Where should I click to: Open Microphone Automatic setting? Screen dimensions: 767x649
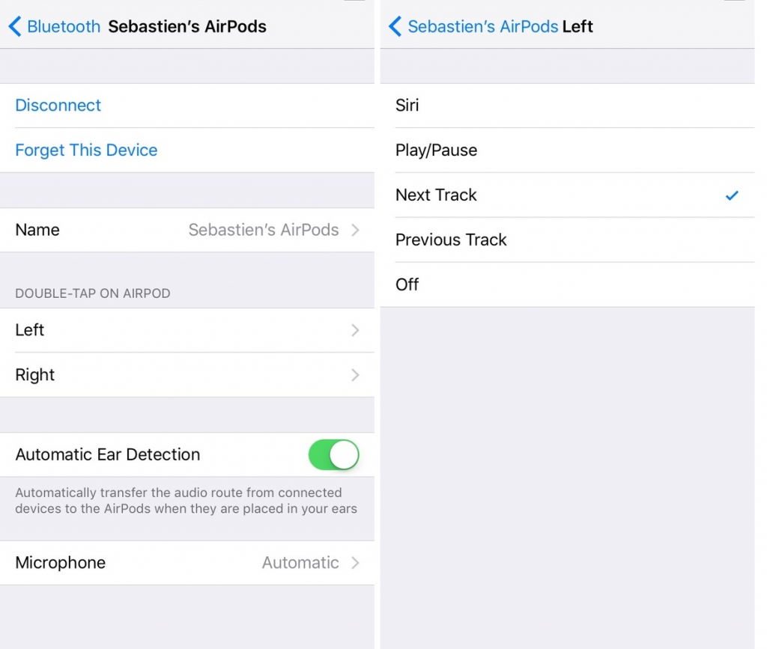click(187, 562)
